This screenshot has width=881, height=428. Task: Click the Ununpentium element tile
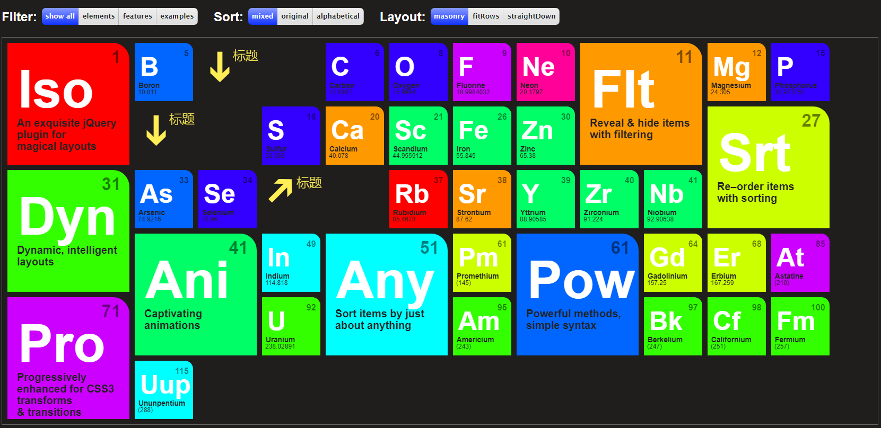163,390
